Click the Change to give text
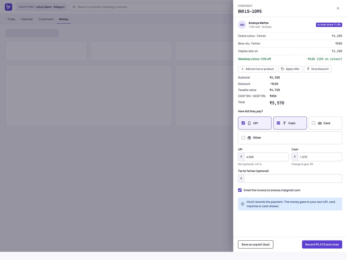Image resolution: width=347 pixels, height=260 pixels. tap(302, 164)
